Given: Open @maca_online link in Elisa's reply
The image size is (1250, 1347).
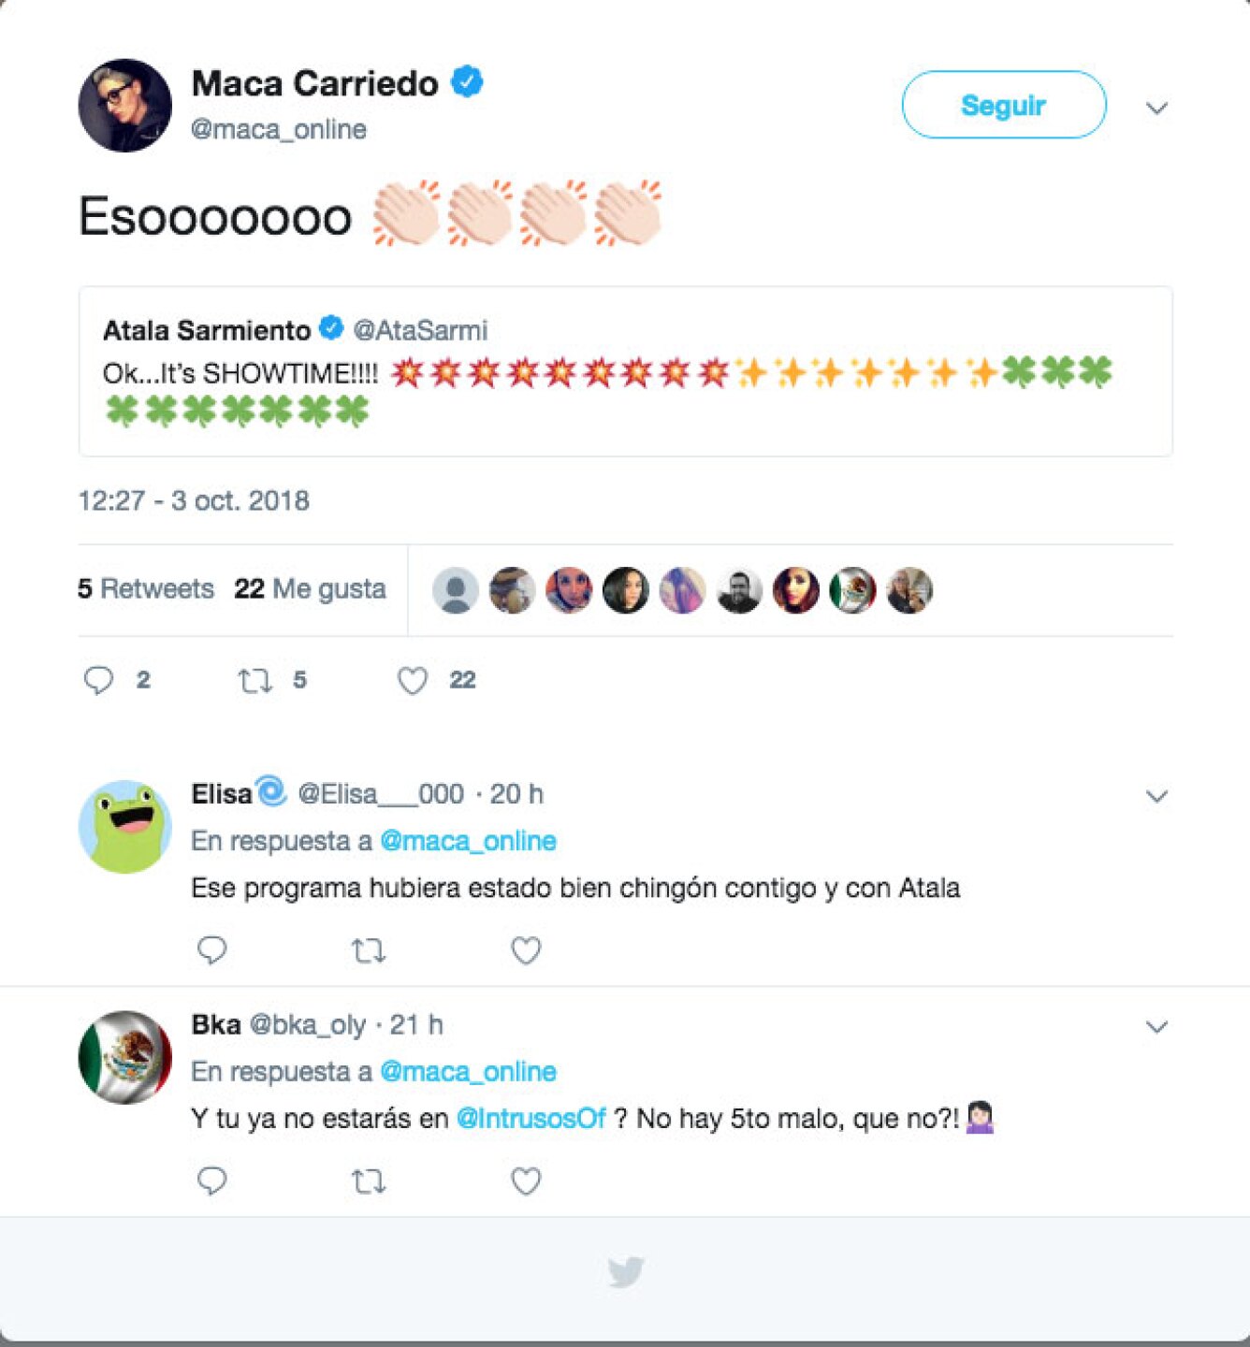Looking at the screenshot, I should (x=468, y=841).
